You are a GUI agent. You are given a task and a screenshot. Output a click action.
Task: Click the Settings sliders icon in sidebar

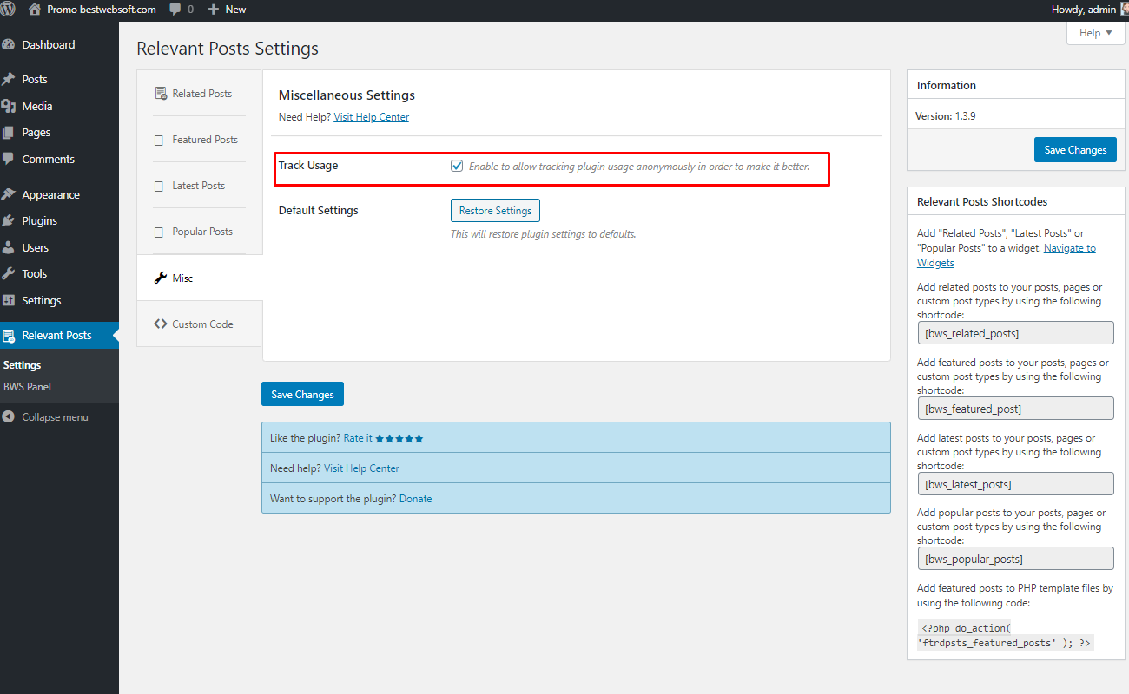[x=9, y=301]
